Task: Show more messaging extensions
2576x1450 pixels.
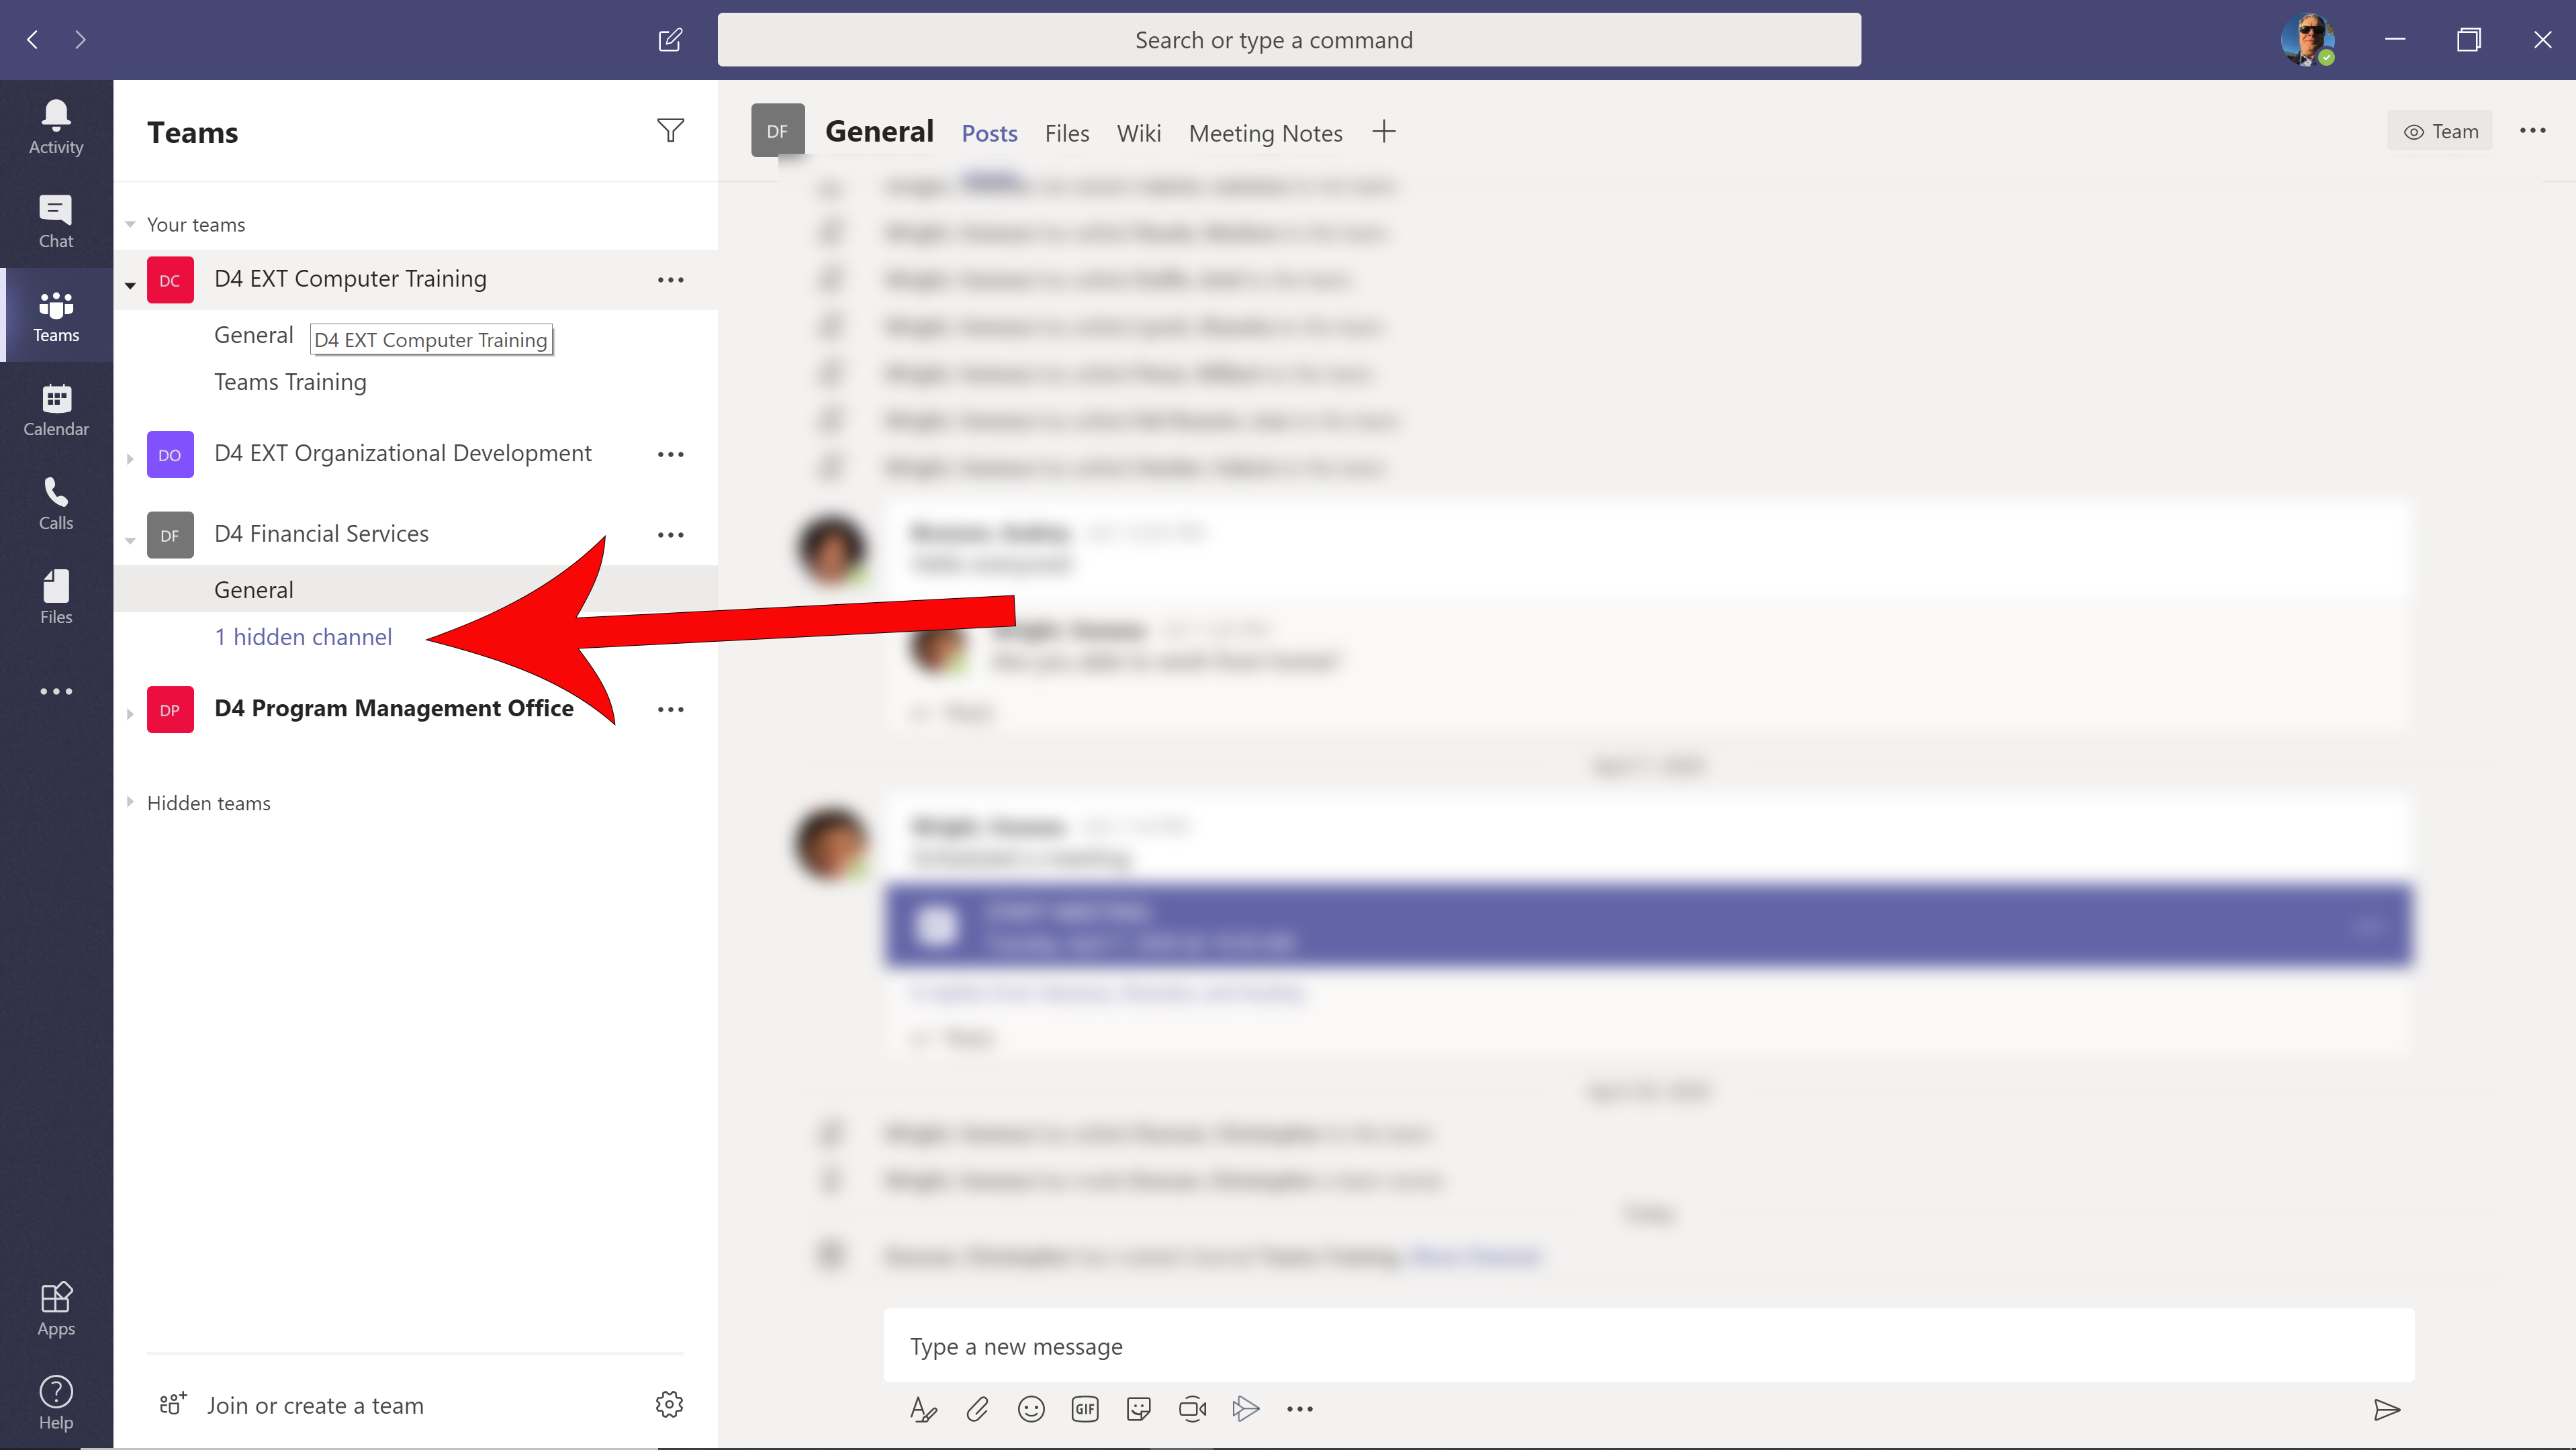Action: 1300,1409
